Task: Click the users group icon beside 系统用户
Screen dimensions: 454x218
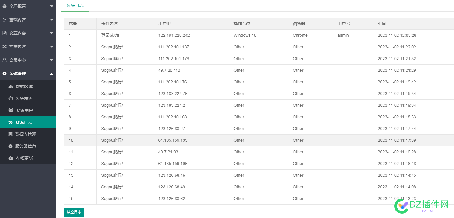Action: (11, 110)
